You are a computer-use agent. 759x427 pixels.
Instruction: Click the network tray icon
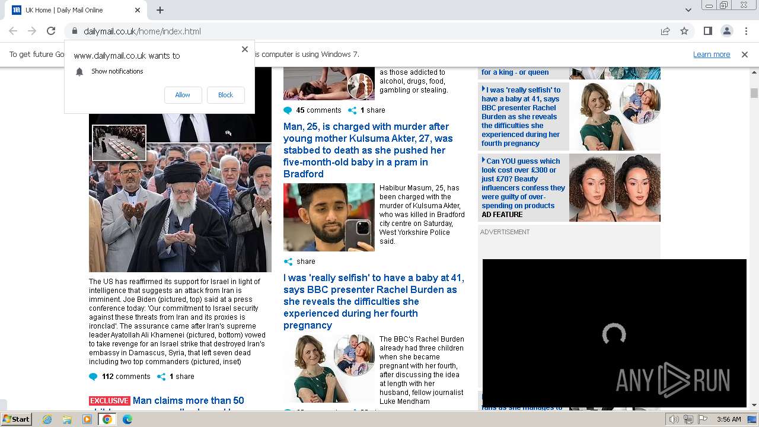[688, 419]
